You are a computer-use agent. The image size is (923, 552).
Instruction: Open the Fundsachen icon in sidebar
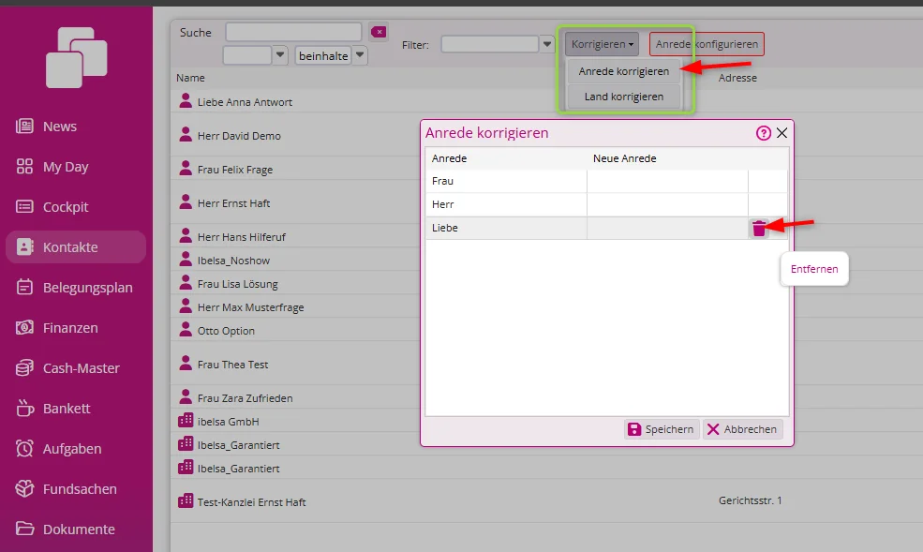click(24, 488)
